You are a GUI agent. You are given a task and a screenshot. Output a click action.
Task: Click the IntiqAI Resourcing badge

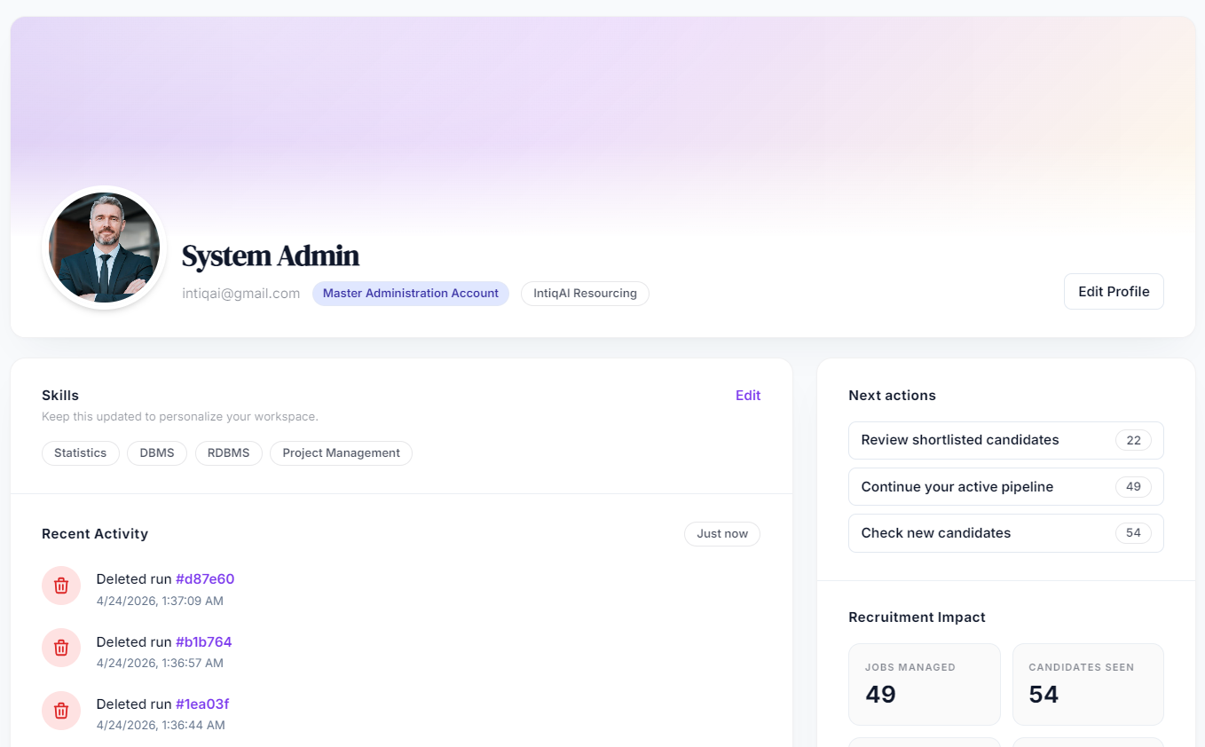tap(586, 294)
